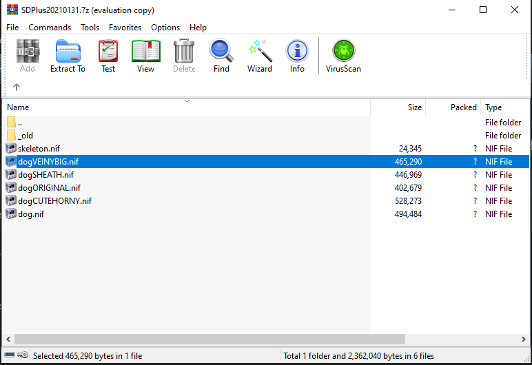The image size is (532, 365).
Task: Open the Options menu
Action: tap(165, 28)
